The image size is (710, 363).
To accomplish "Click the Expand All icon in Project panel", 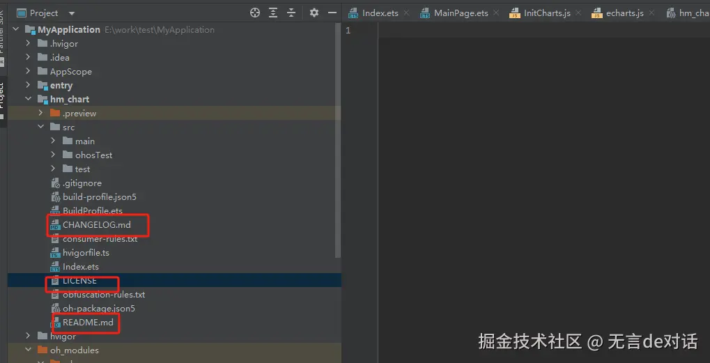I will point(272,13).
